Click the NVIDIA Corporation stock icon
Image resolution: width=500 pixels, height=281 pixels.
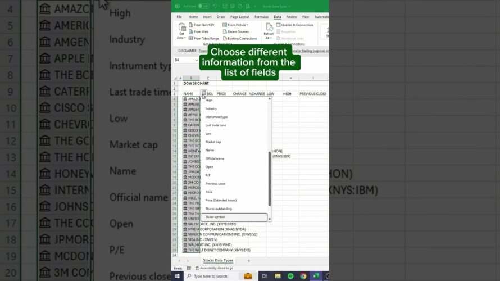pos(185,229)
